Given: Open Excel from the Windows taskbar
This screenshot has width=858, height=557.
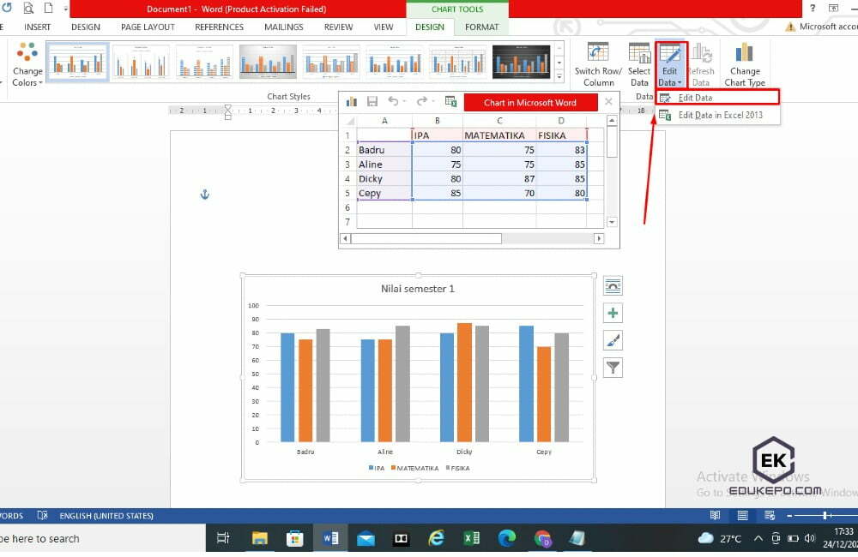Looking at the screenshot, I should (x=471, y=538).
